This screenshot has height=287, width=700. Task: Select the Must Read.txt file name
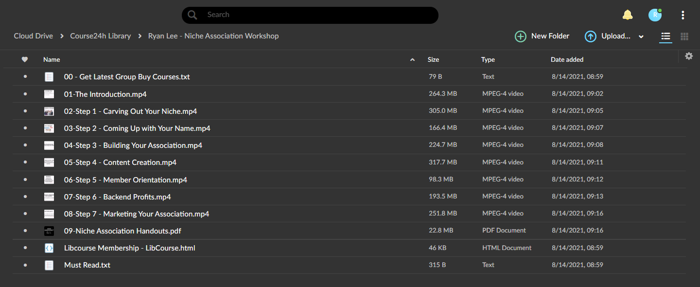point(87,265)
